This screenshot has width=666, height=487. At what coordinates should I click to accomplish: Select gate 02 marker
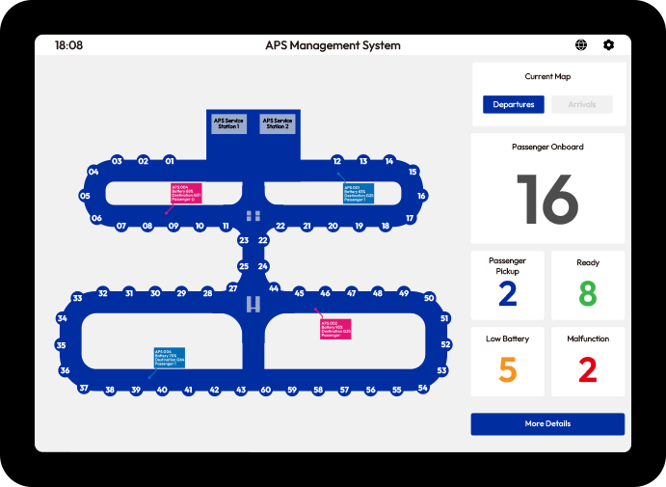144,161
